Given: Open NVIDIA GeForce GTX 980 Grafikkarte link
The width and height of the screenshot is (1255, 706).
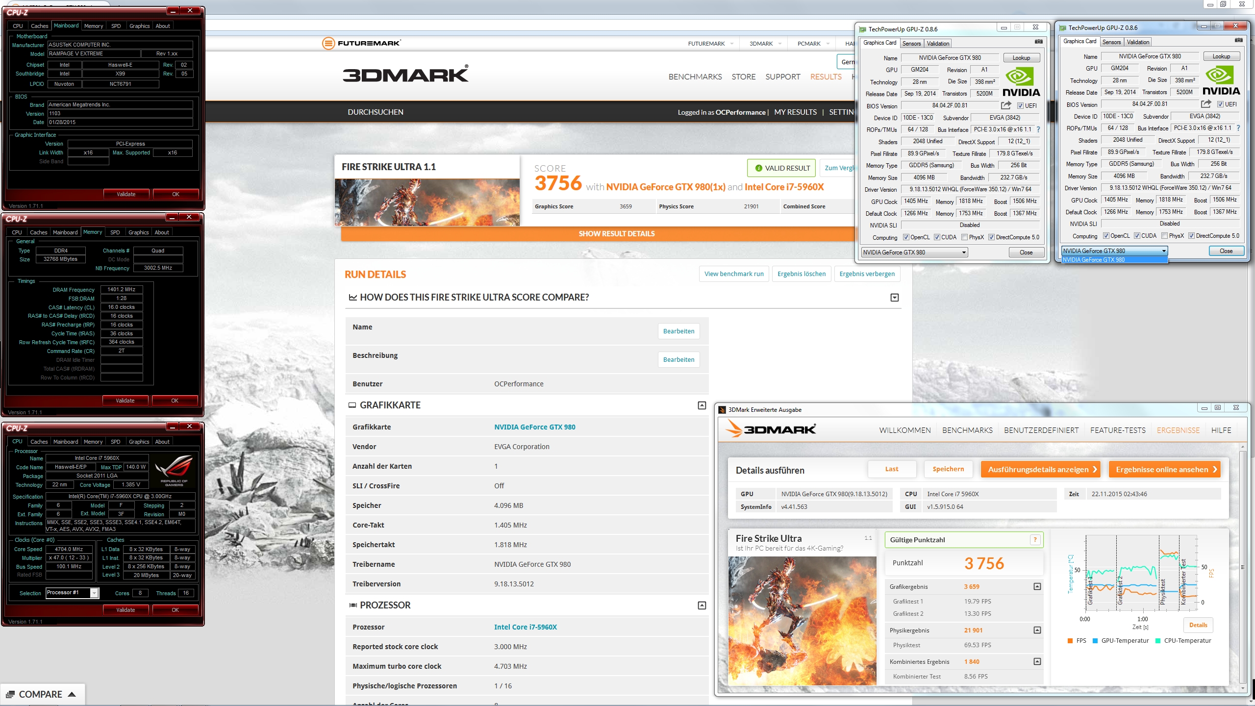Looking at the screenshot, I should point(535,427).
